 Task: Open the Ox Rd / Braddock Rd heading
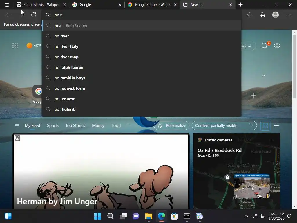click(219, 150)
